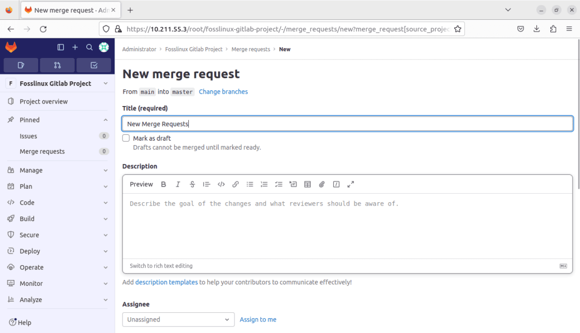Apply italic formatting in the description editor

coord(178,184)
